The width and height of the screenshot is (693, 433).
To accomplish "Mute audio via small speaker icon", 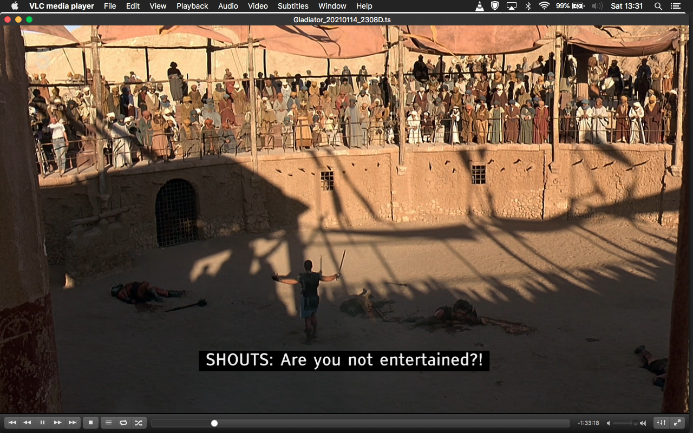I will click(609, 423).
